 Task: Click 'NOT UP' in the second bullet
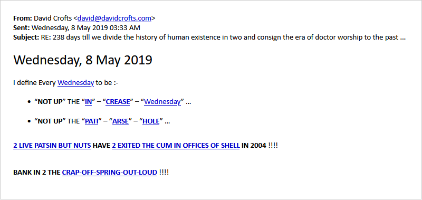50,121
